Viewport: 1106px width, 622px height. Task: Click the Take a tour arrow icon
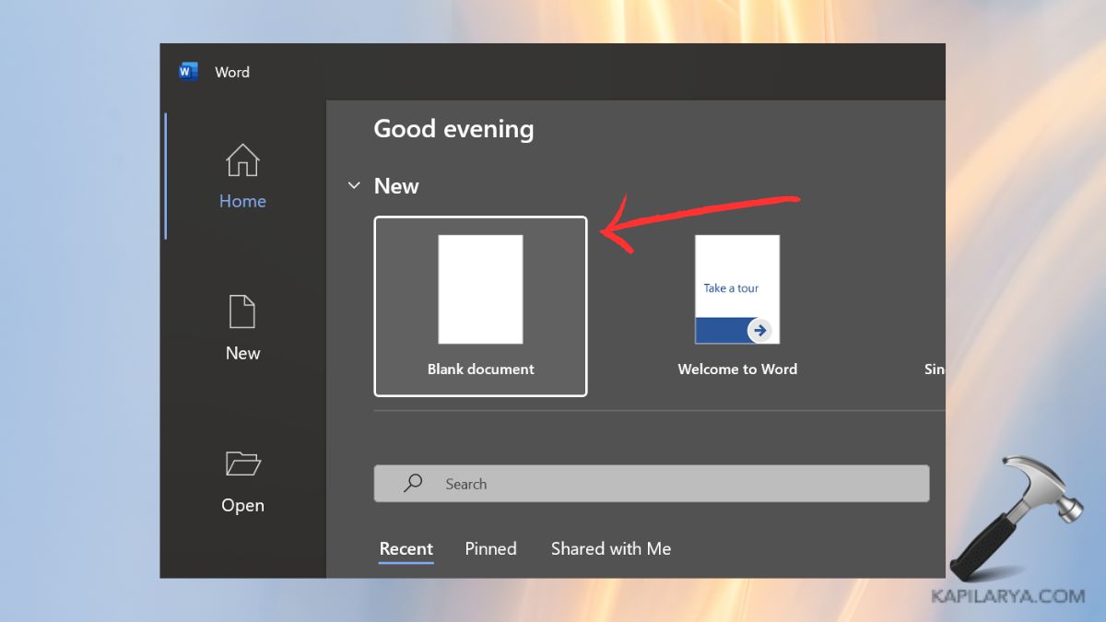pyautogui.click(x=759, y=330)
